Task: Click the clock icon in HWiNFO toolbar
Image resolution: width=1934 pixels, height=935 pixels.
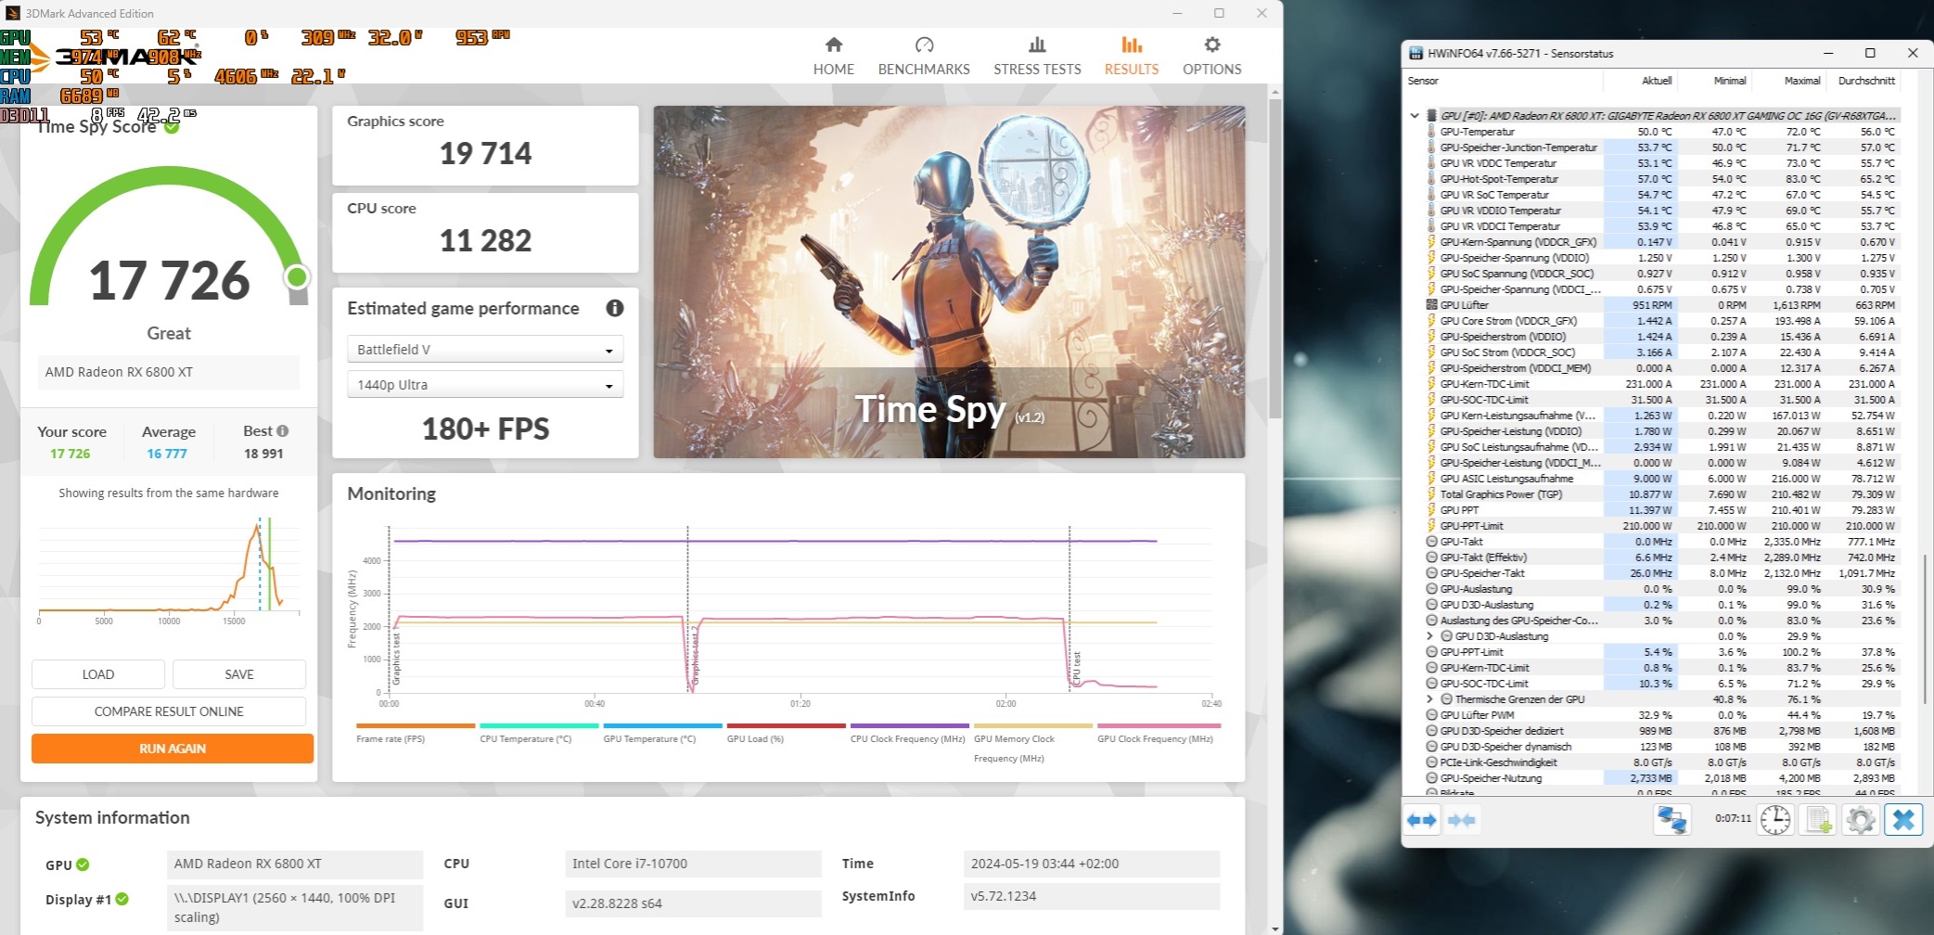Action: tap(1774, 820)
